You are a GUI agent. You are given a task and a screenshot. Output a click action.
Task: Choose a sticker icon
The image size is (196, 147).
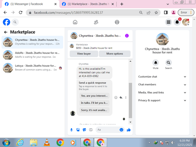(x=84, y=130)
